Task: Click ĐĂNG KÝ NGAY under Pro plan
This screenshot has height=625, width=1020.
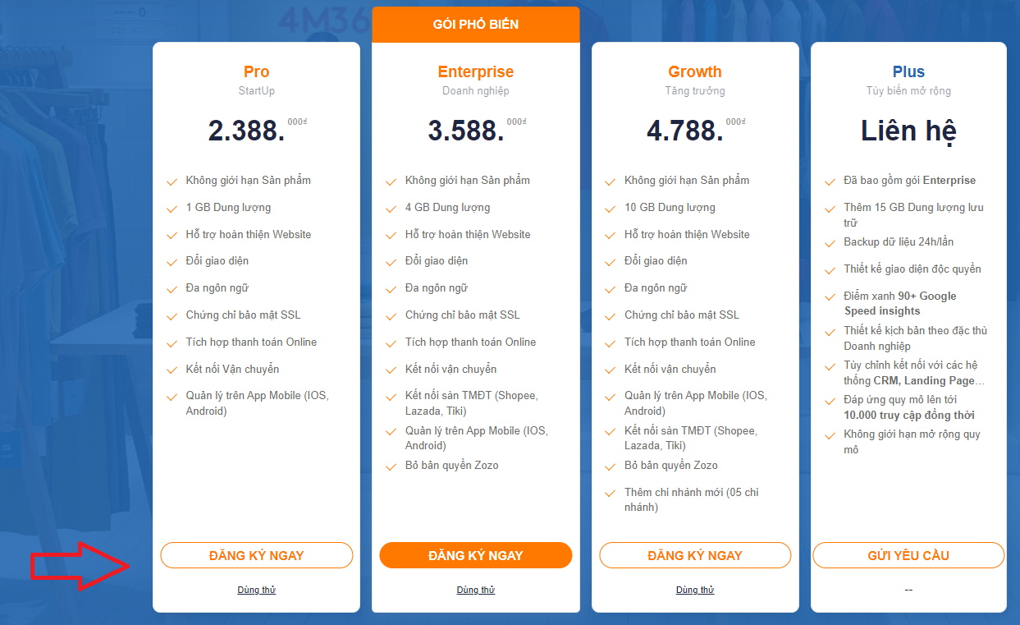Action: coord(256,555)
